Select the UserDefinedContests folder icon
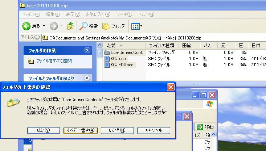 (107, 53)
